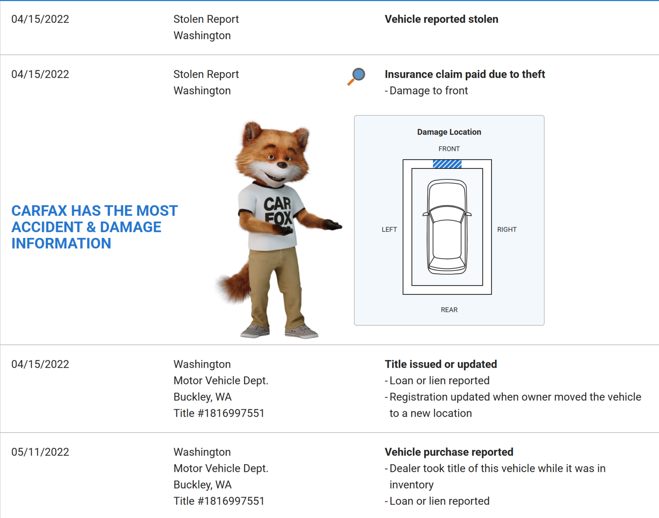659x518 pixels.
Task: Click the registration updated when owner moved text
Action: (x=515, y=397)
